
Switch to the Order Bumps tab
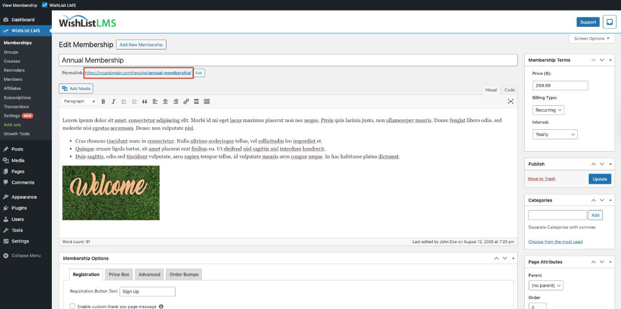point(184,274)
